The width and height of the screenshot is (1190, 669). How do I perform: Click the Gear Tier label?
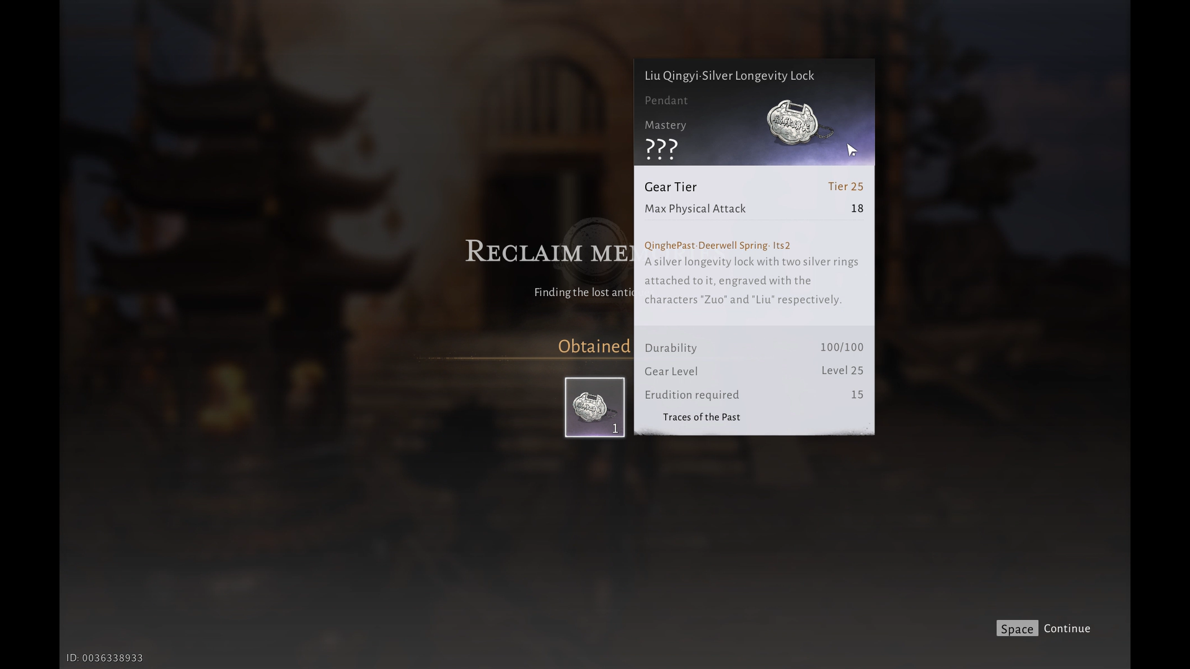click(671, 187)
